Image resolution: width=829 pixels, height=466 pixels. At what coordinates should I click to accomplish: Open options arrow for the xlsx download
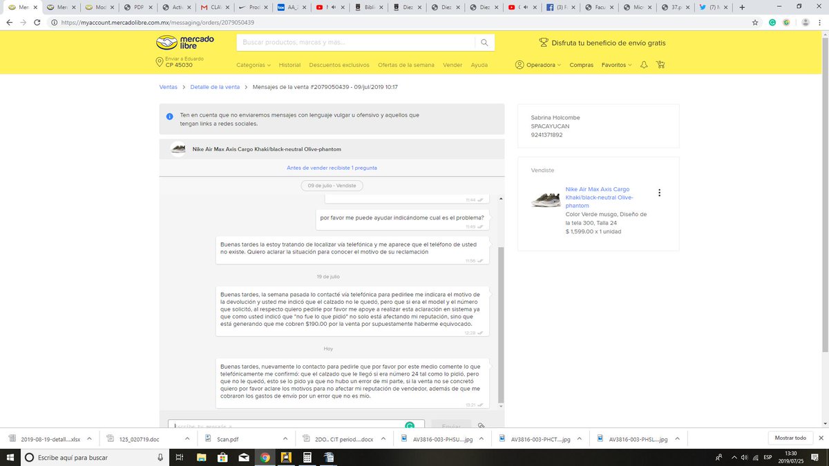pos(89,438)
